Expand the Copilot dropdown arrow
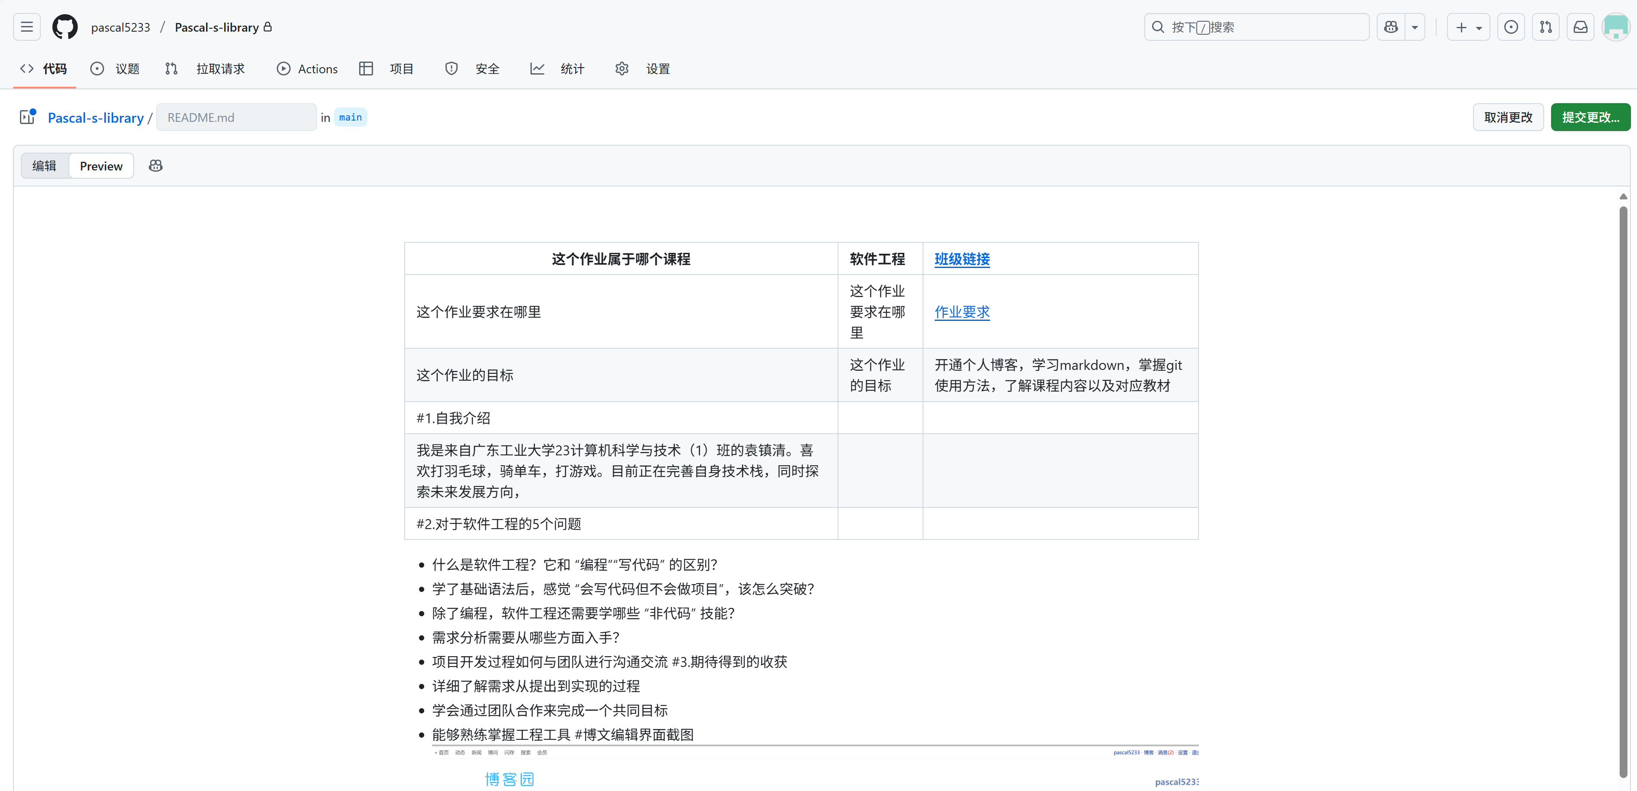 coord(1414,27)
